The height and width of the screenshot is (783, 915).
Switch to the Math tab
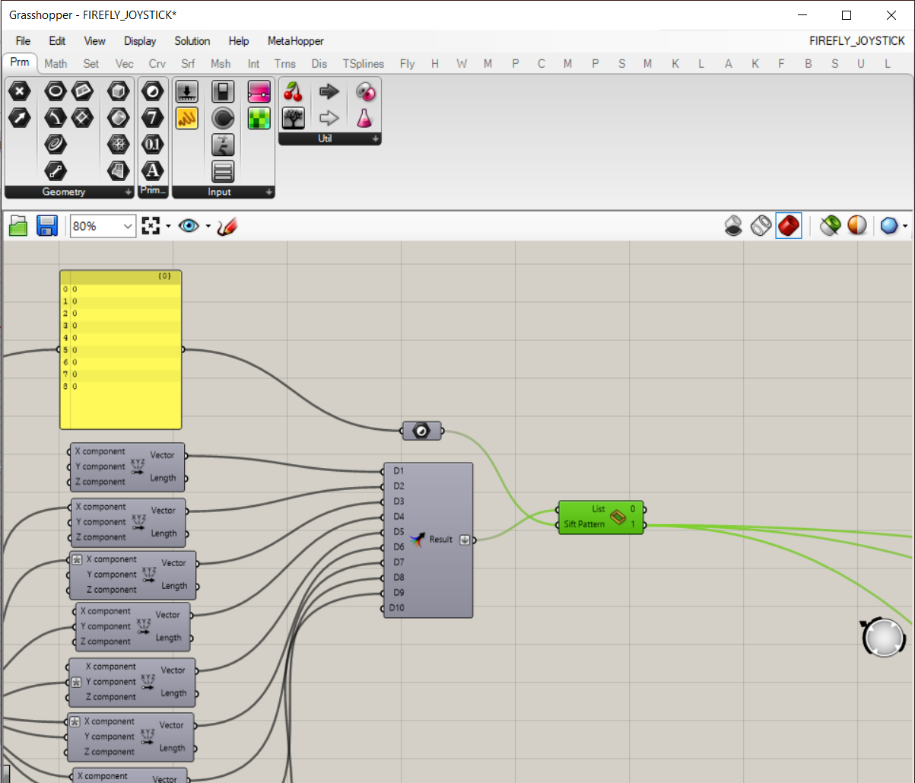pyautogui.click(x=56, y=64)
